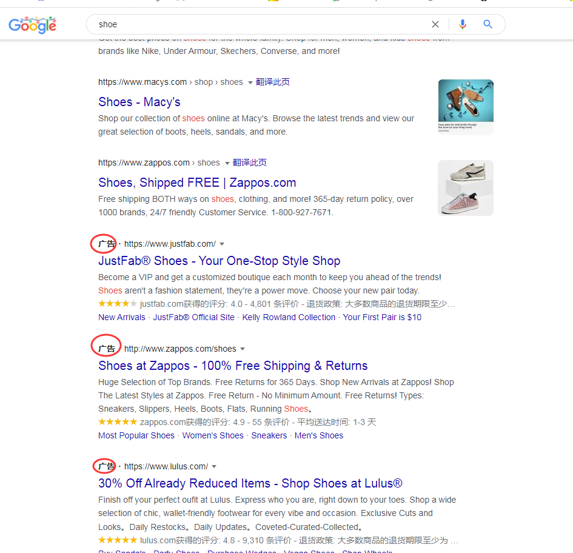Open Shoes at Zappos Free Shipping ad
The height and width of the screenshot is (553, 573).
tap(233, 366)
